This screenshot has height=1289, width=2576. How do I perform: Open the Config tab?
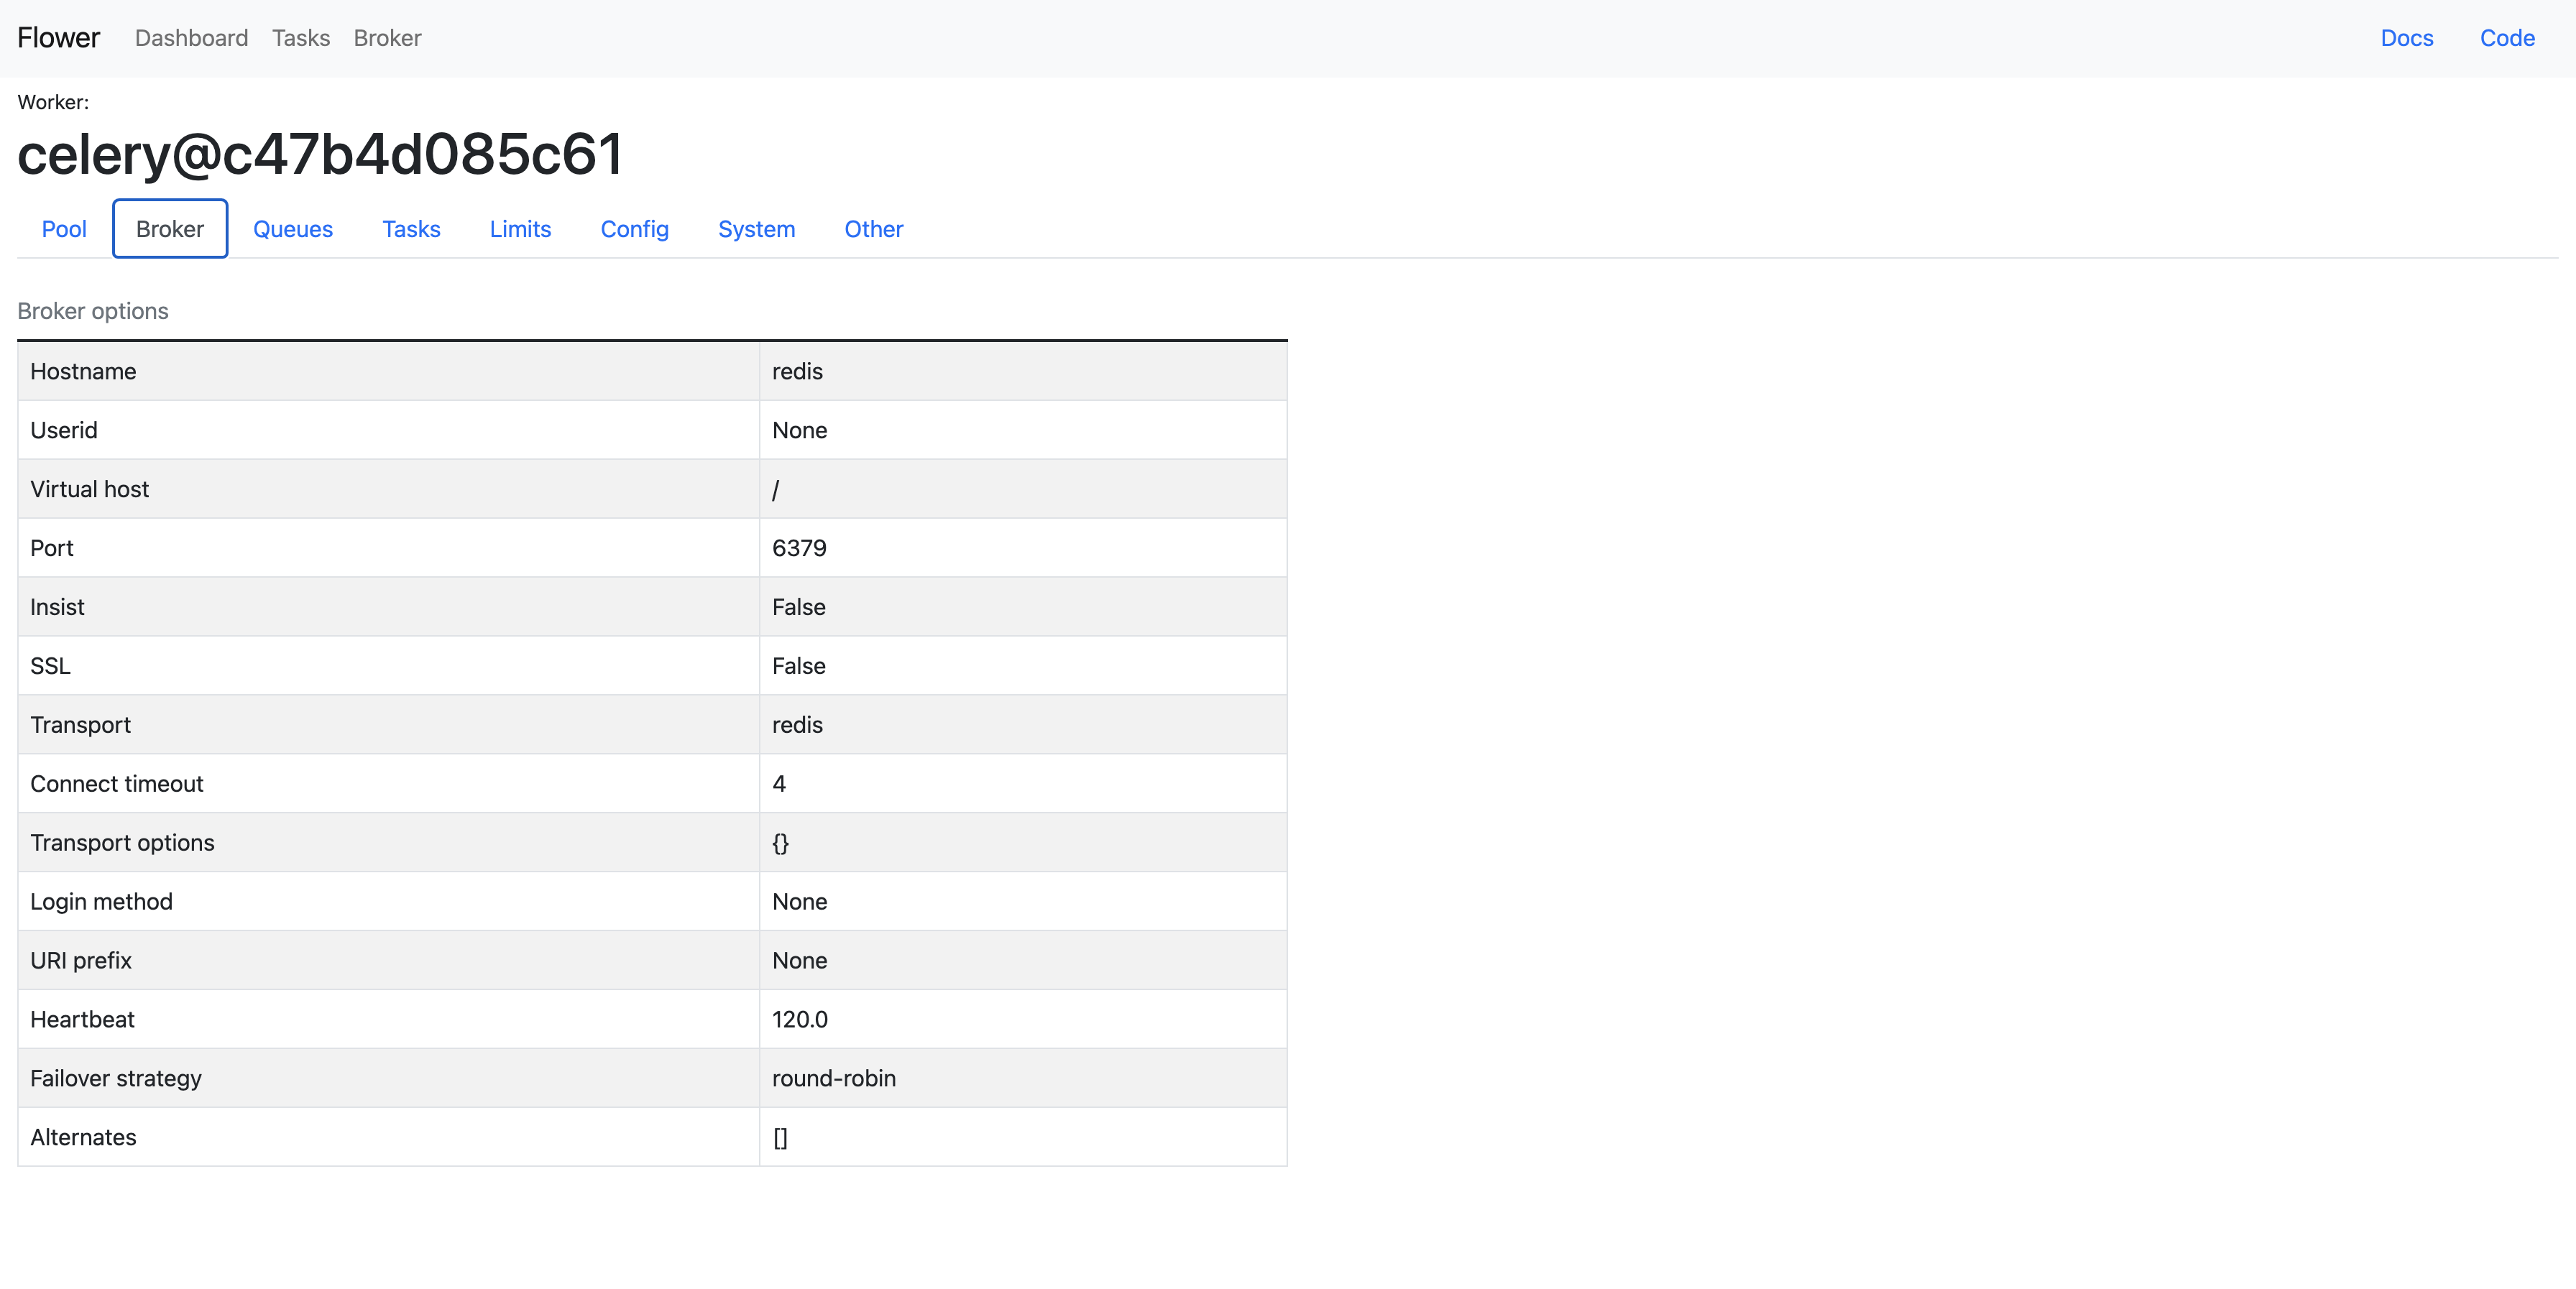pos(634,229)
